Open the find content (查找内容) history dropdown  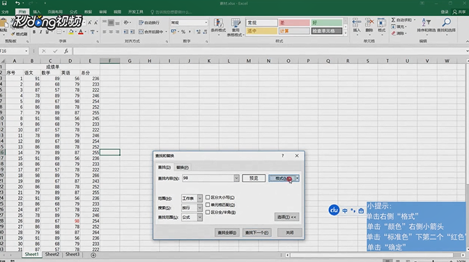(x=236, y=178)
